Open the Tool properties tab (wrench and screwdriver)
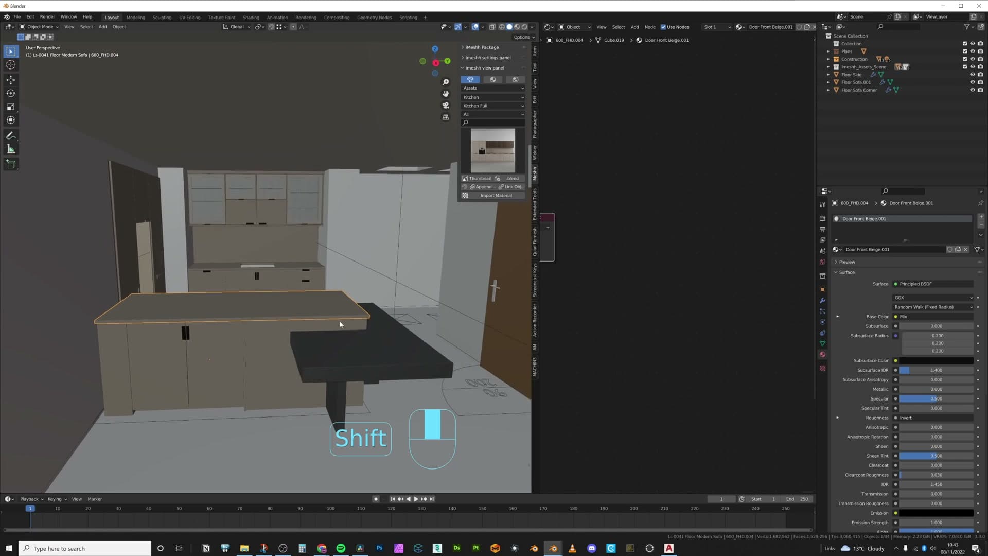This screenshot has width=988, height=556. click(822, 205)
